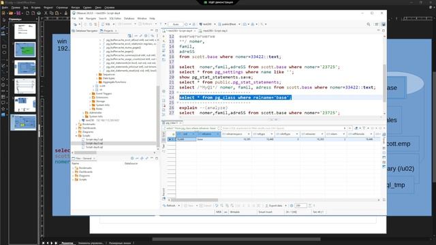The width and height of the screenshot is (436, 245).
Task: Open the SQL Editor menu
Action: tap(115, 18)
